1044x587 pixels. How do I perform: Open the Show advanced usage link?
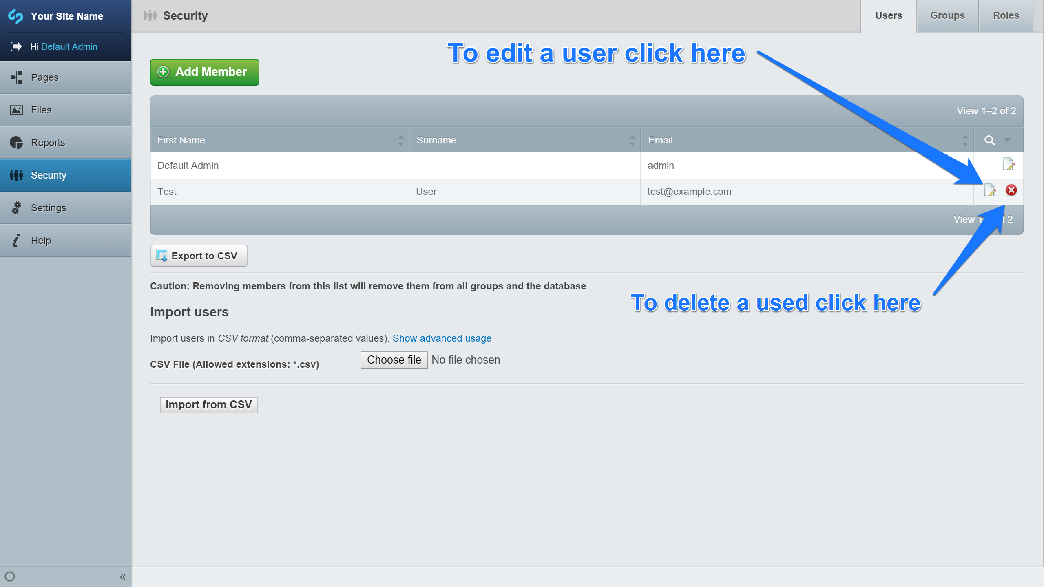(442, 338)
